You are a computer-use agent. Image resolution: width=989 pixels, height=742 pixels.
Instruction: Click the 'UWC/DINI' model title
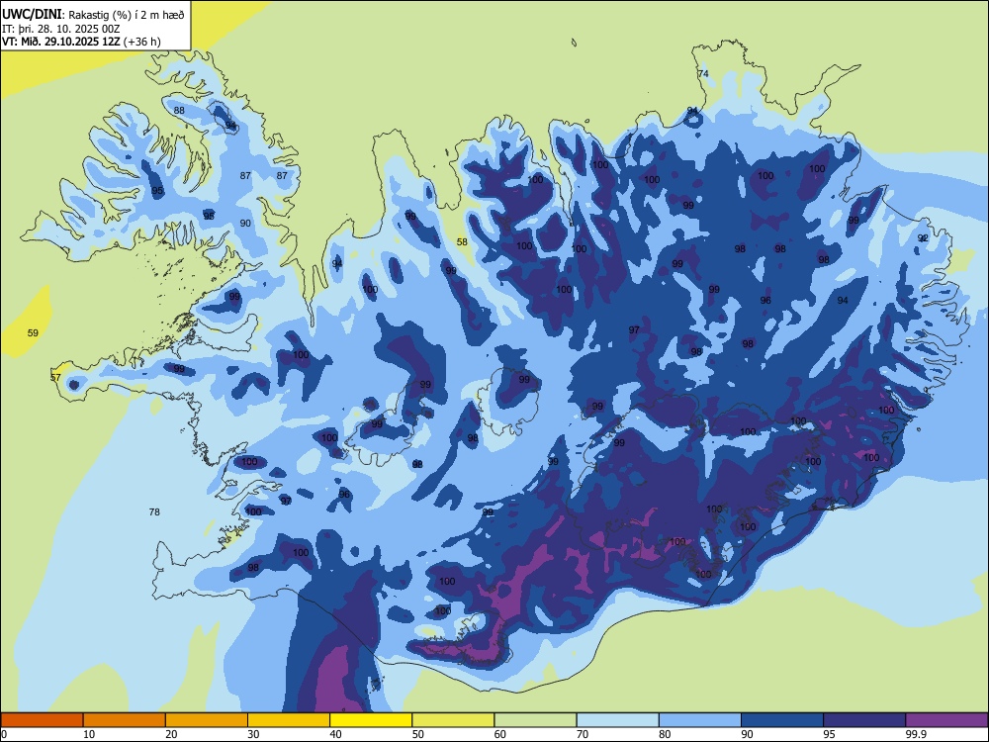[x=32, y=14]
